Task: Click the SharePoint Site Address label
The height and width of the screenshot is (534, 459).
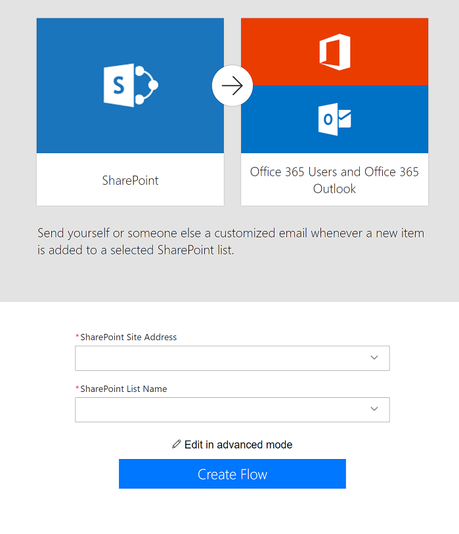Action: pyautogui.click(x=128, y=337)
